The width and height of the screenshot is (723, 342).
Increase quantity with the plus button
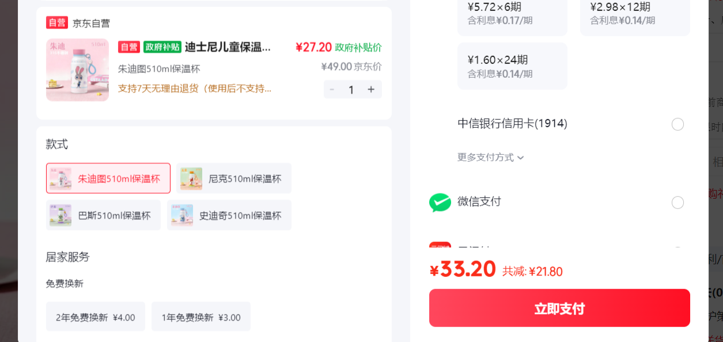click(x=371, y=89)
